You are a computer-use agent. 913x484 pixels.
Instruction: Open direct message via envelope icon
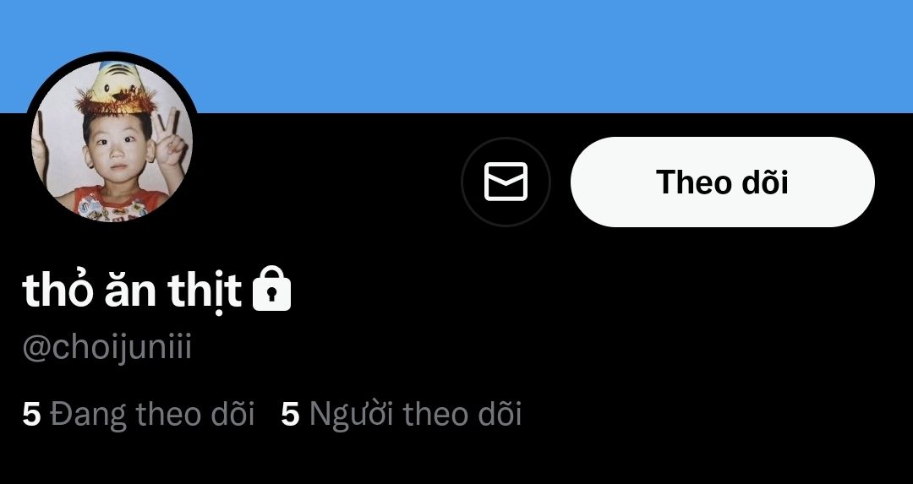click(506, 182)
